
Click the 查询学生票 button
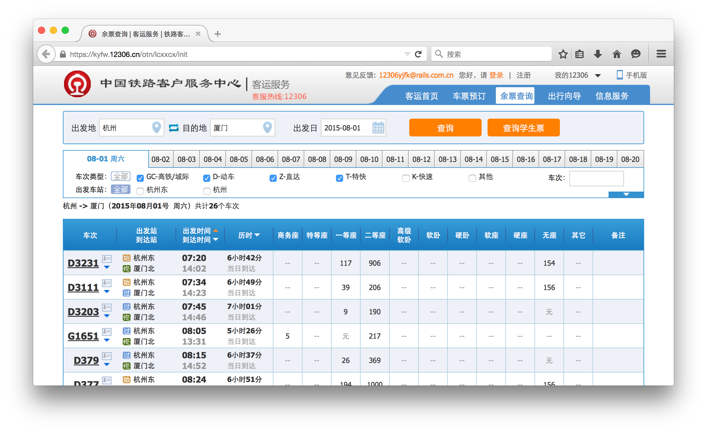coord(525,127)
